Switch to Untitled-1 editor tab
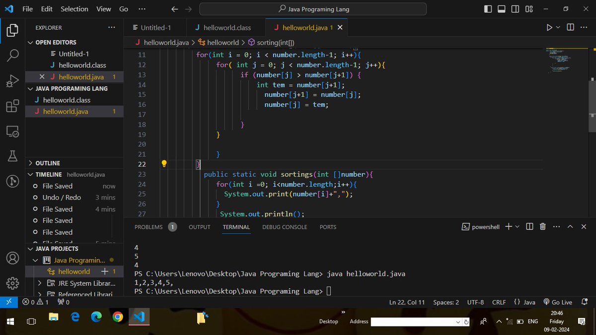 (x=155, y=28)
